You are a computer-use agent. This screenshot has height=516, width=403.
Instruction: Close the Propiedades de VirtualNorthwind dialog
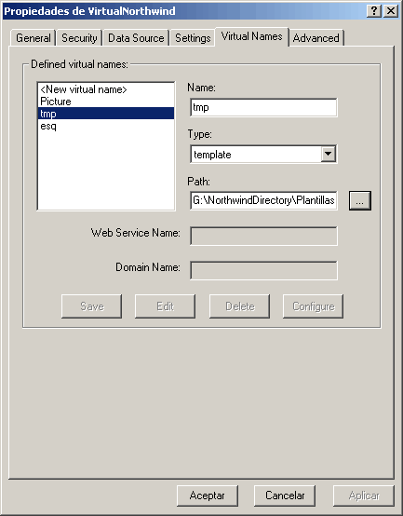(391, 11)
